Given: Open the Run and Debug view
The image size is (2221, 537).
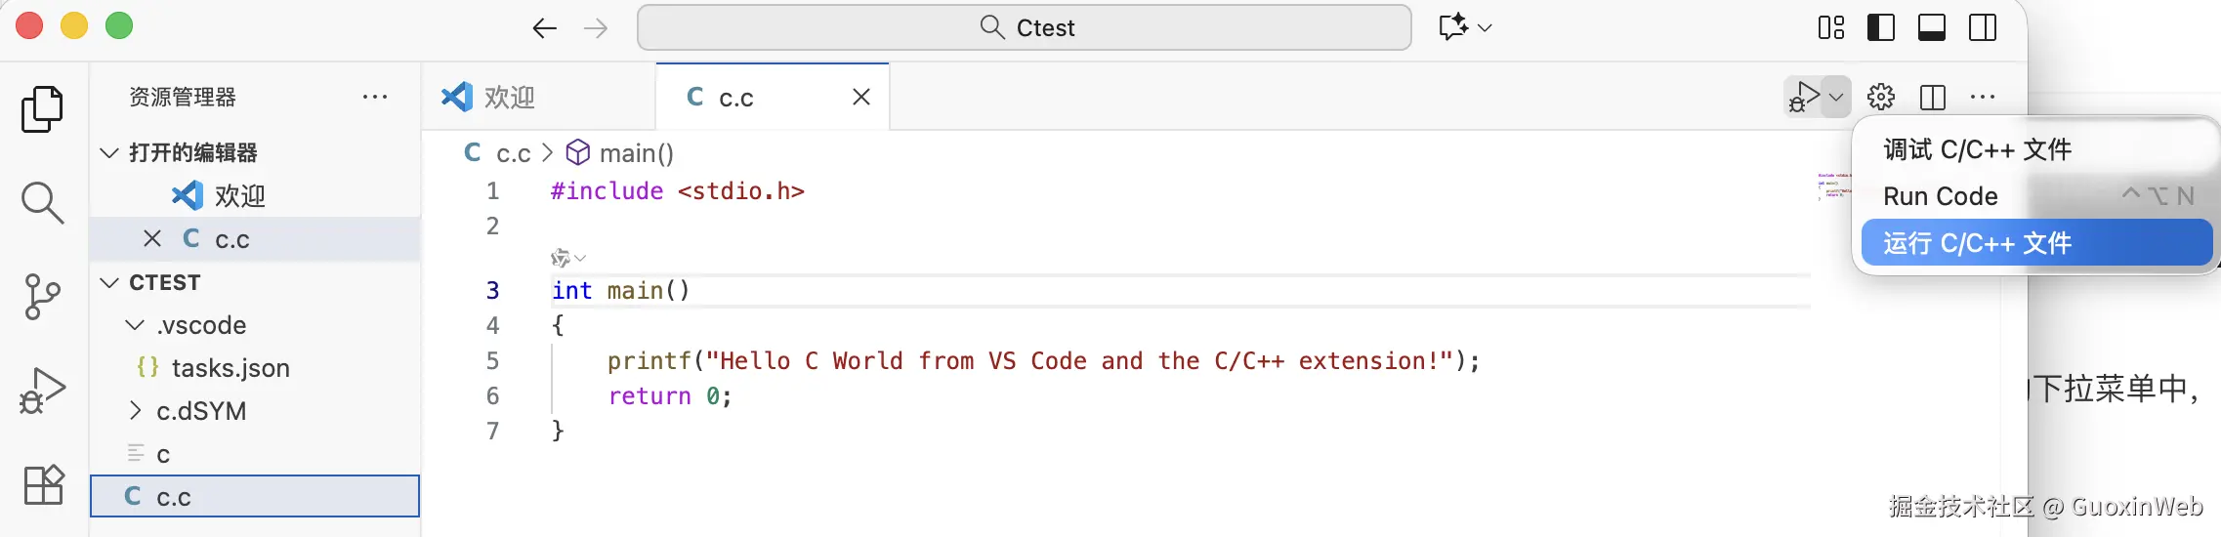Looking at the screenshot, I should [42, 391].
